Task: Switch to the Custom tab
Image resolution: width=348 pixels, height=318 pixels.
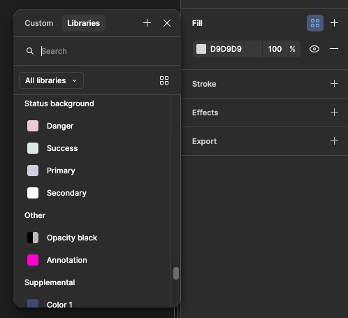Action: (x=39, y=23)
